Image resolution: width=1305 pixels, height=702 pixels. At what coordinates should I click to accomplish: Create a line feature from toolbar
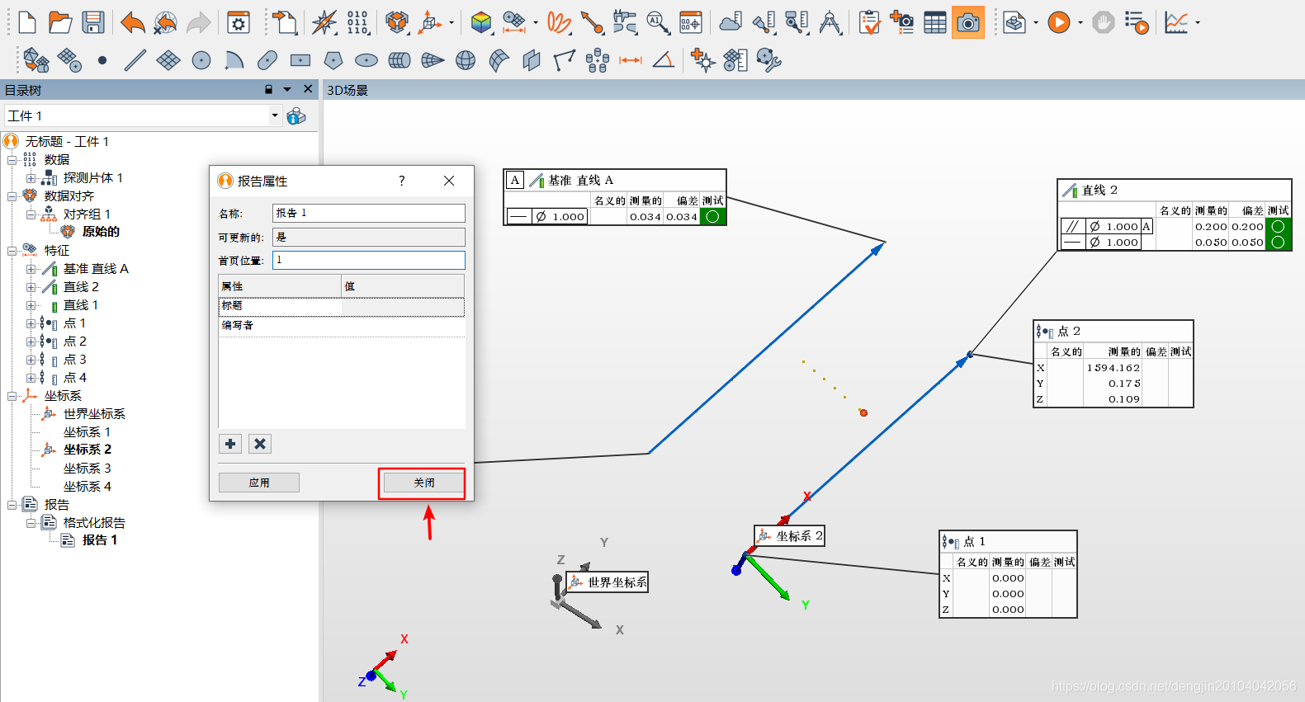click(x=135, y=60)
